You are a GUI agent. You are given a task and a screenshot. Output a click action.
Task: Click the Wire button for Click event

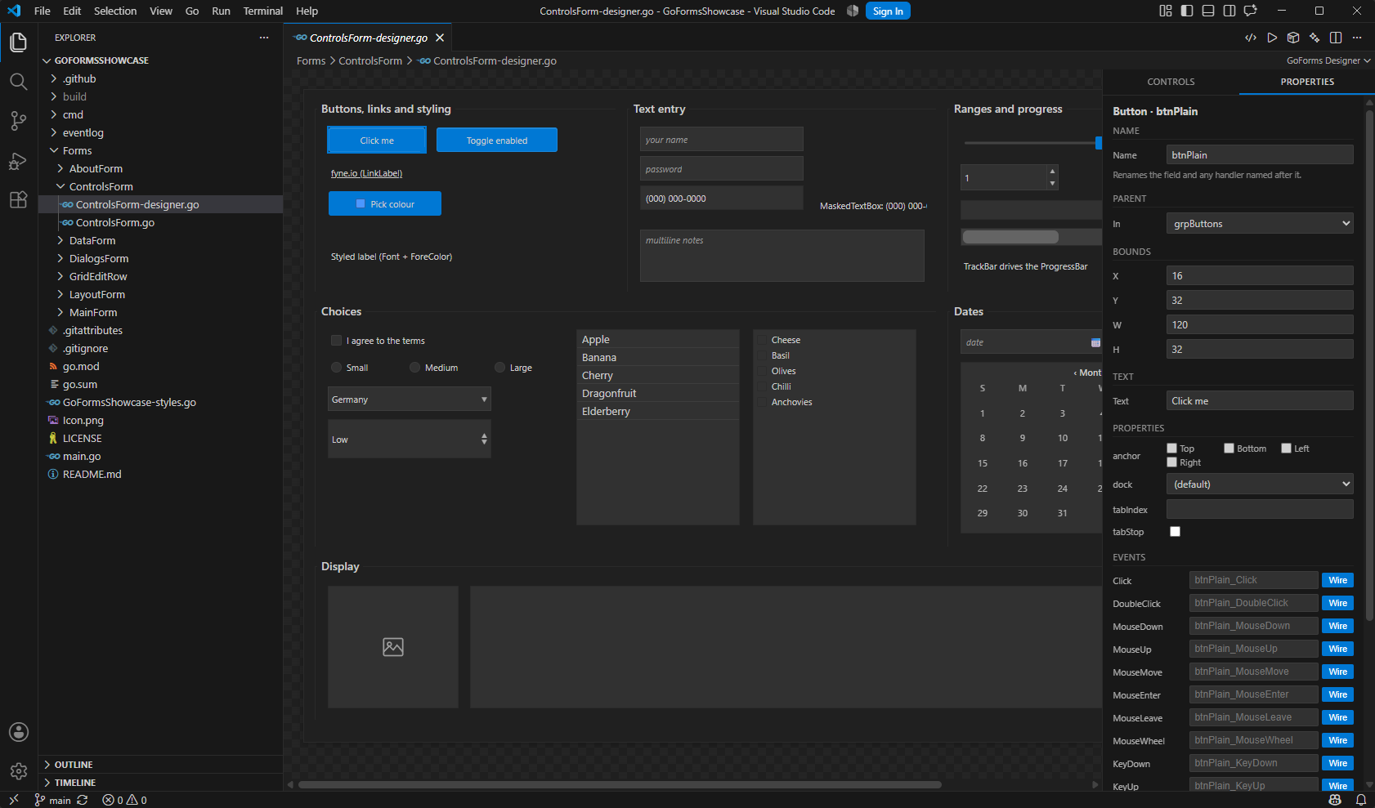click(1337, 580)
